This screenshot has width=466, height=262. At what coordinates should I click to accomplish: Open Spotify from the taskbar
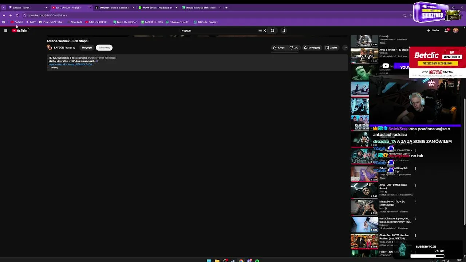point(257,261)
